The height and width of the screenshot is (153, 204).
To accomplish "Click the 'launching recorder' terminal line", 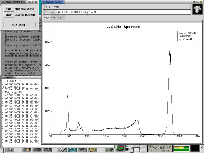I will point(23,39).
